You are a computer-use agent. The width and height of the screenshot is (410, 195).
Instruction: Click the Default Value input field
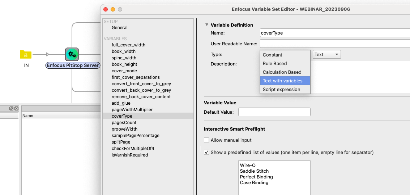click(274, 112)
